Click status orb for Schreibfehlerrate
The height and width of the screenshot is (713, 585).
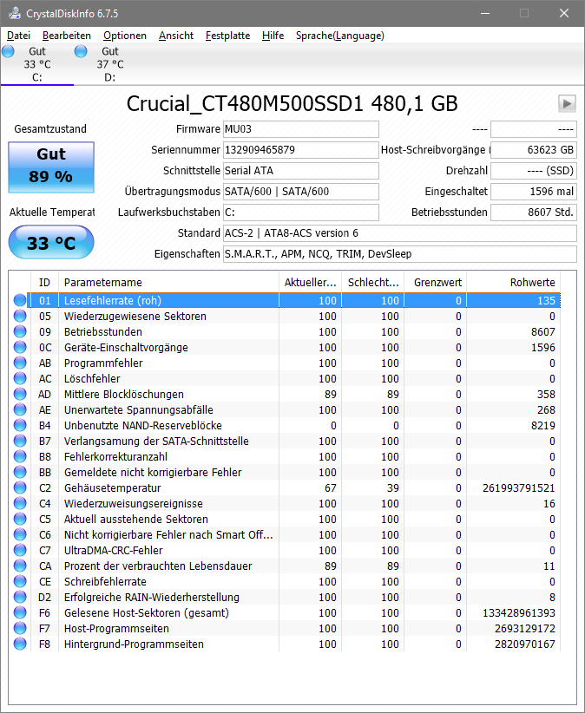[x=20, y=581]
